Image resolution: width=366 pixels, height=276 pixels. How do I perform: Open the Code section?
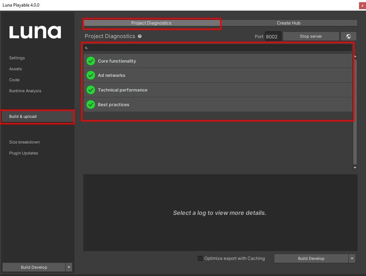pos(14,80)
